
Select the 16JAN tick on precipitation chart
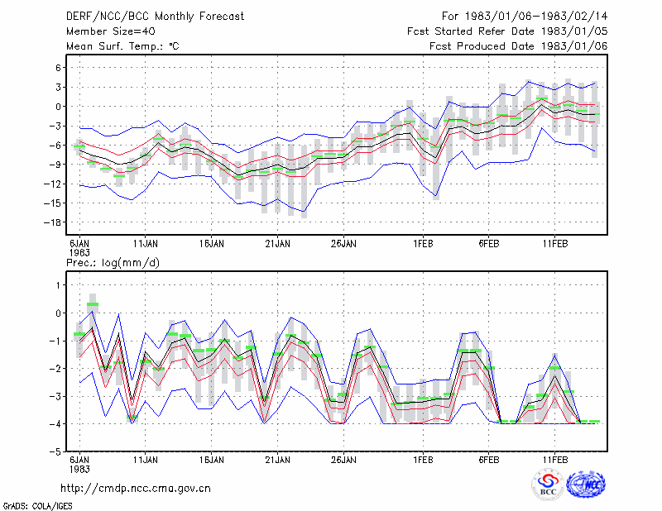tap(212, 460)
